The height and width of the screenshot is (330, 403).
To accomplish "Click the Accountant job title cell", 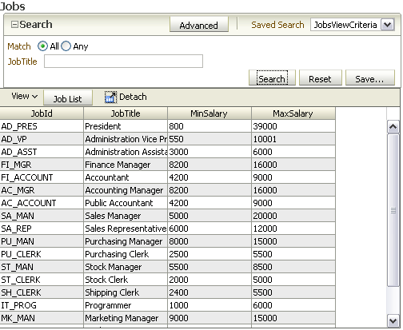I will click(126, 177).
